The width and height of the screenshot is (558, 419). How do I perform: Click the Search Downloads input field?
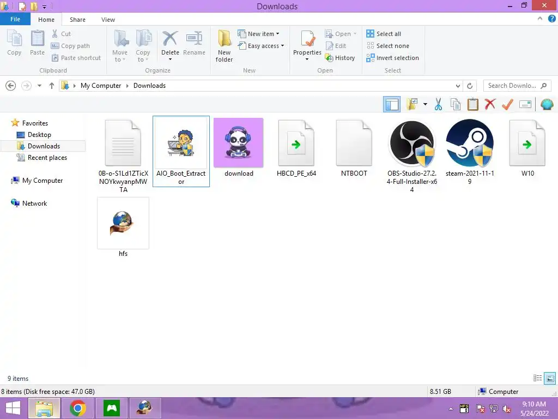click(517, 86)
